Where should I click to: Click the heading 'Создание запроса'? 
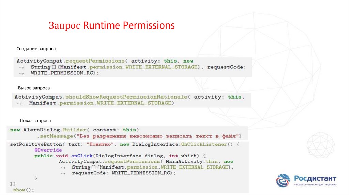pyautogui.click(x=36, y=49)
